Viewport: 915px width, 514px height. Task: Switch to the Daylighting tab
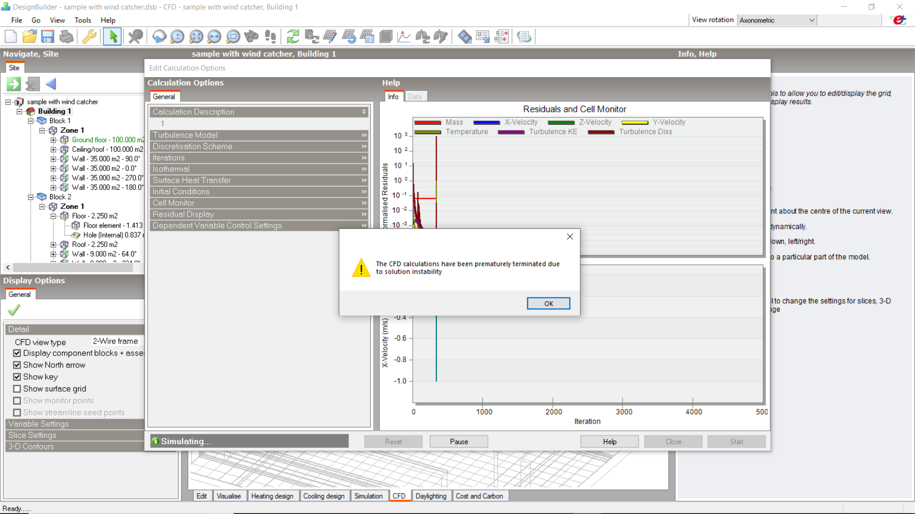(x=431, y=496)
